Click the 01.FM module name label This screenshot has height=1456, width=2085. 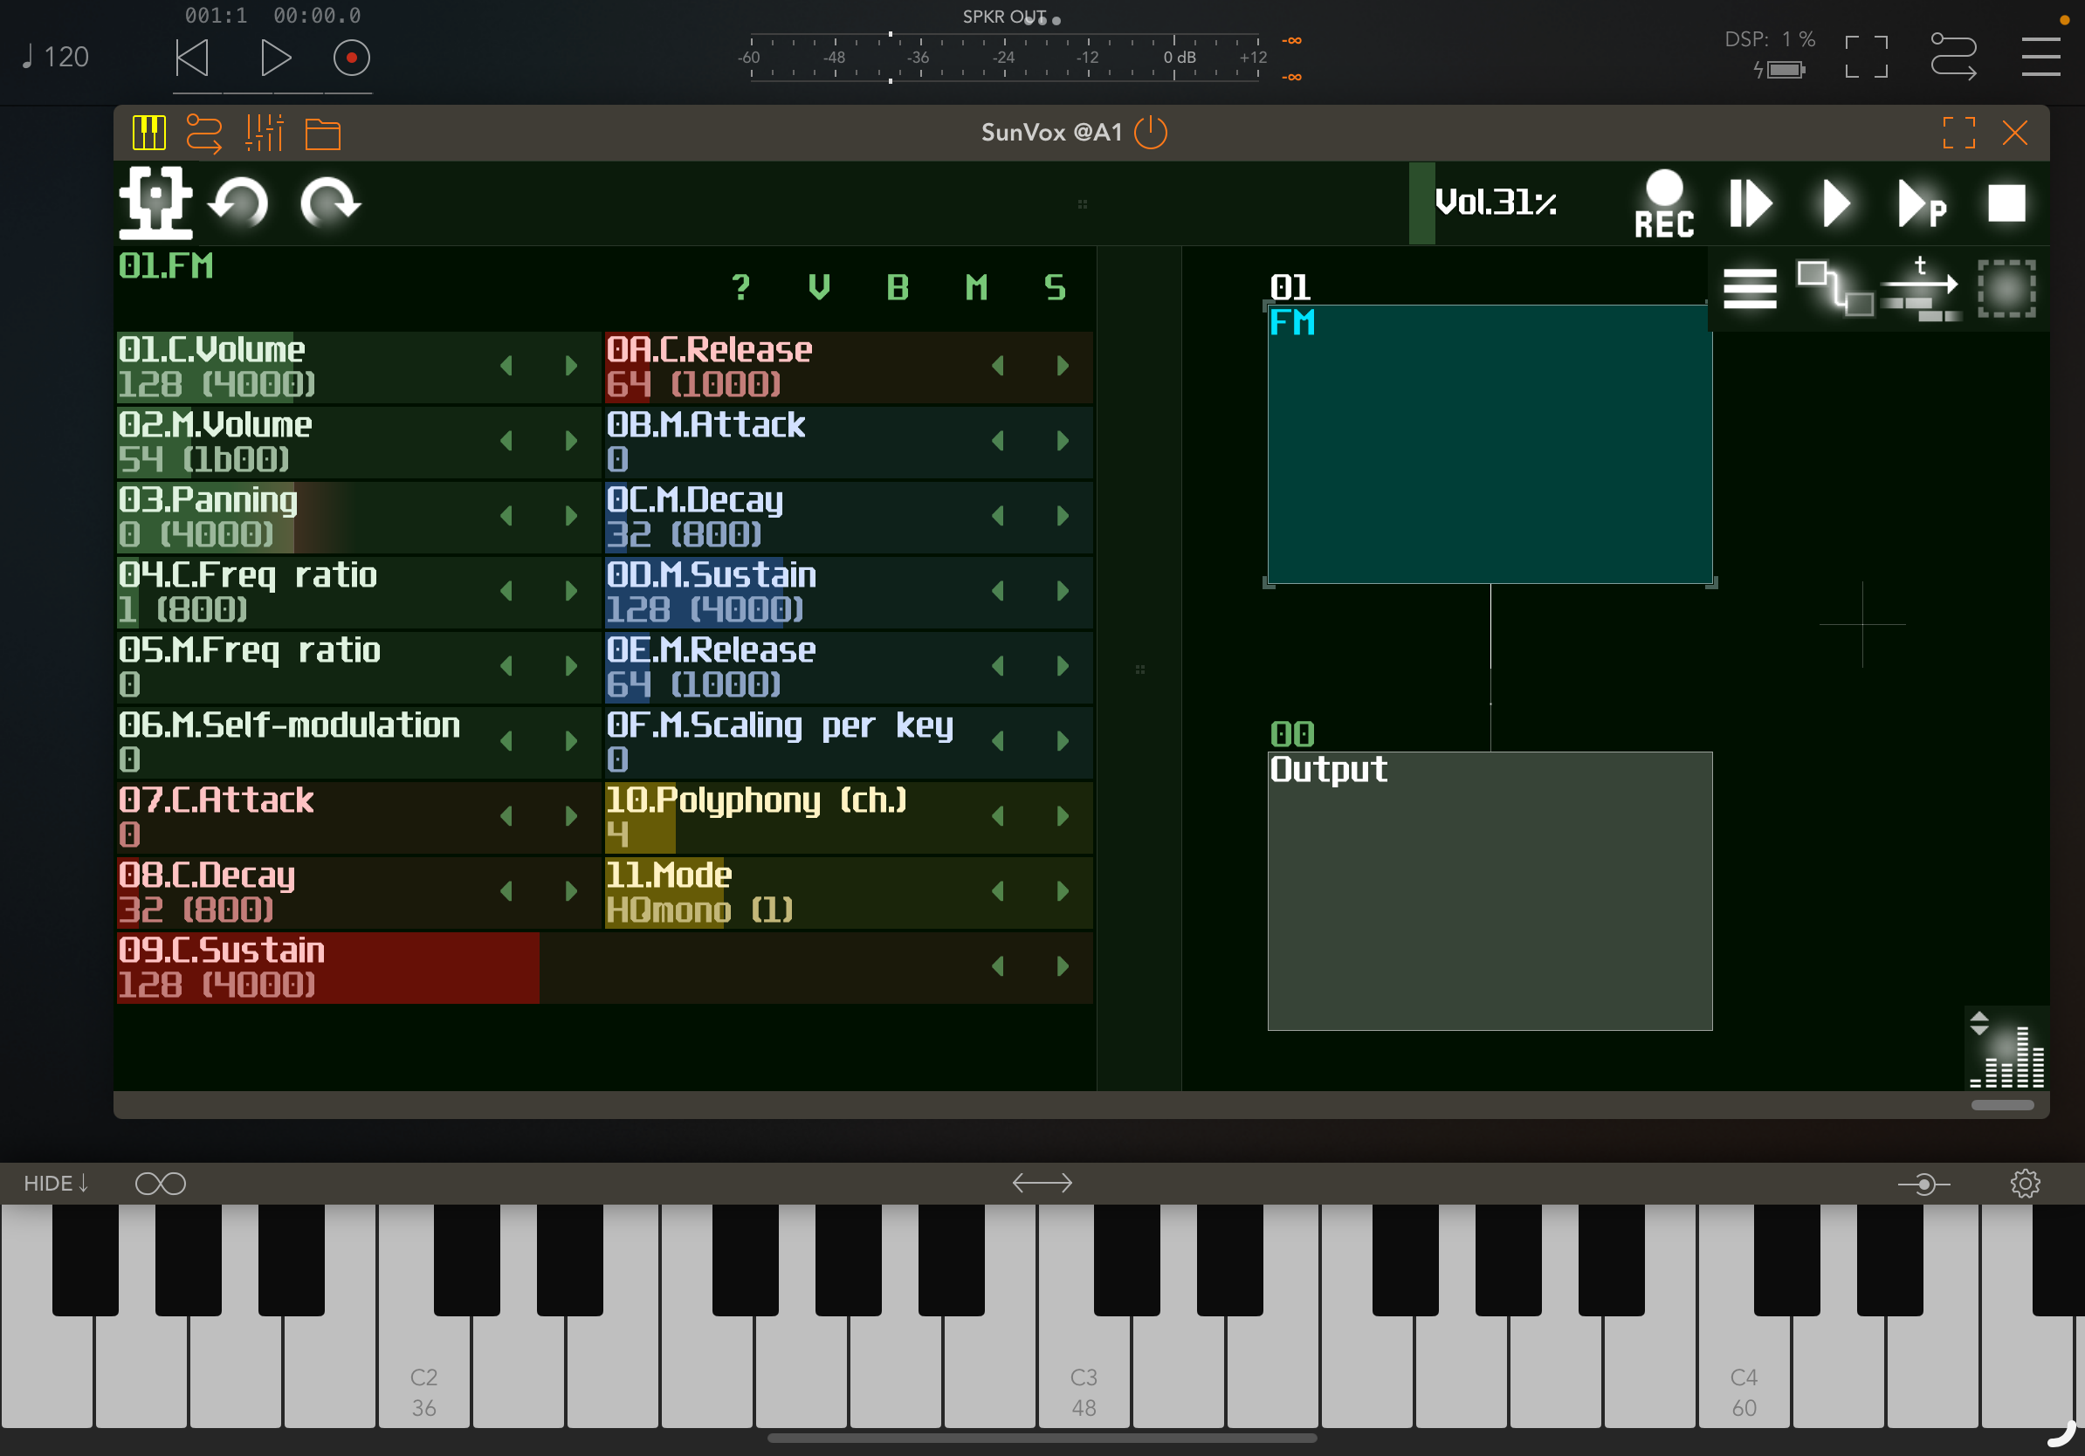point(166,266)
